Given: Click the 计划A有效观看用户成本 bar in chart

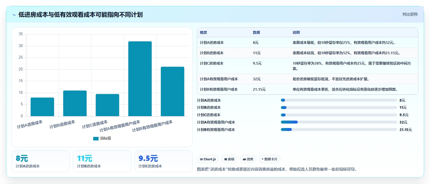Looking at the screenshot, I should tap(140, 79).
